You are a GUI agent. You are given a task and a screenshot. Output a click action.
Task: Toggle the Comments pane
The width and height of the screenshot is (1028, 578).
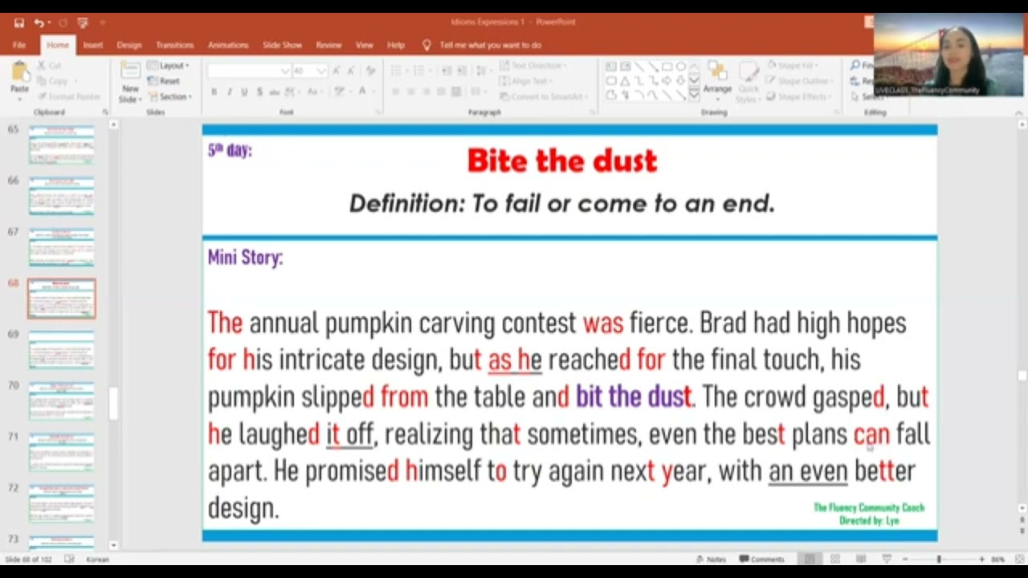pyautogui.click(x=761, y=559)
